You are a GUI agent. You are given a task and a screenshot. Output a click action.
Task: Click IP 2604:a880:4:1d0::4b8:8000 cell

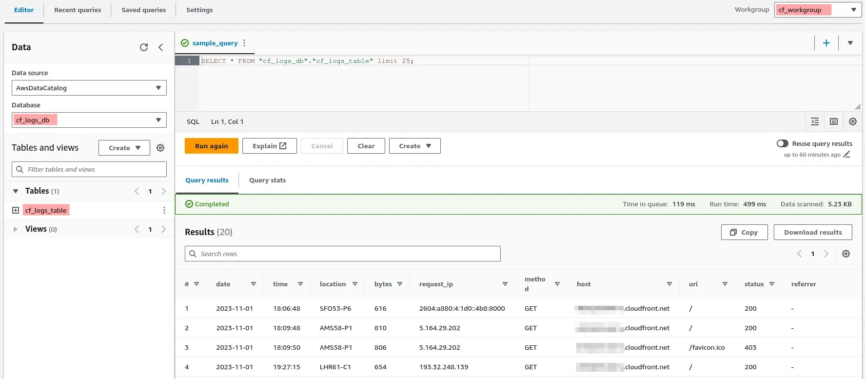(x=462, y=308)
